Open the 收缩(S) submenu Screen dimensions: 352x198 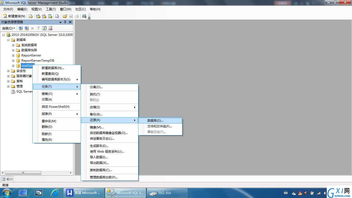click(x=110, y=107)
